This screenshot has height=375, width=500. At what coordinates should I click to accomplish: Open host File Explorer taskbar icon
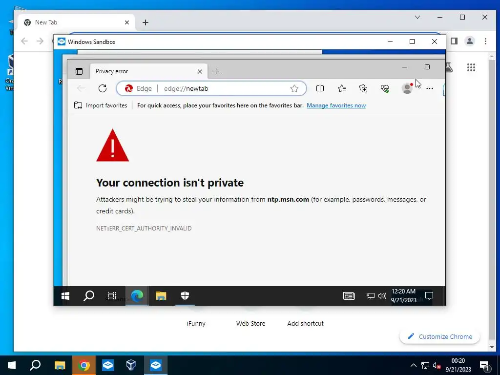[x=60, y=365]
